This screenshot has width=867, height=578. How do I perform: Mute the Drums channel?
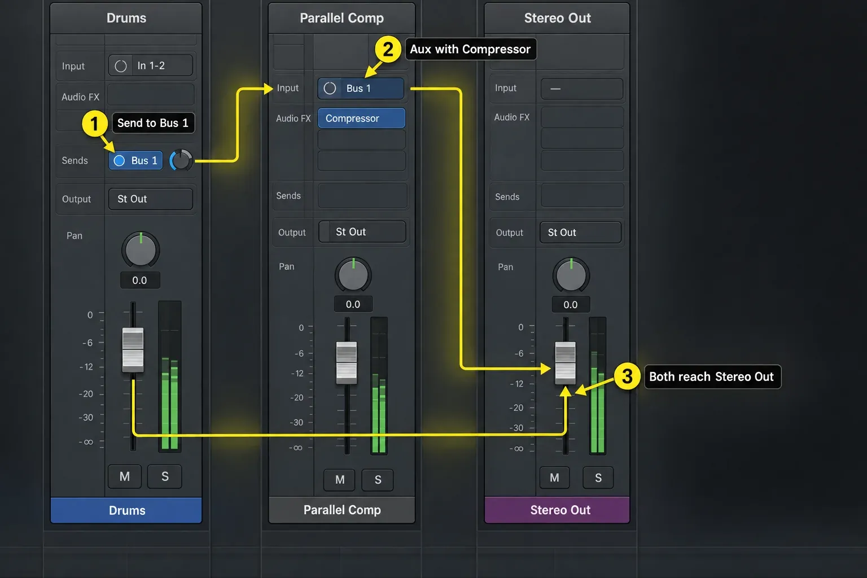pos(125,476)
